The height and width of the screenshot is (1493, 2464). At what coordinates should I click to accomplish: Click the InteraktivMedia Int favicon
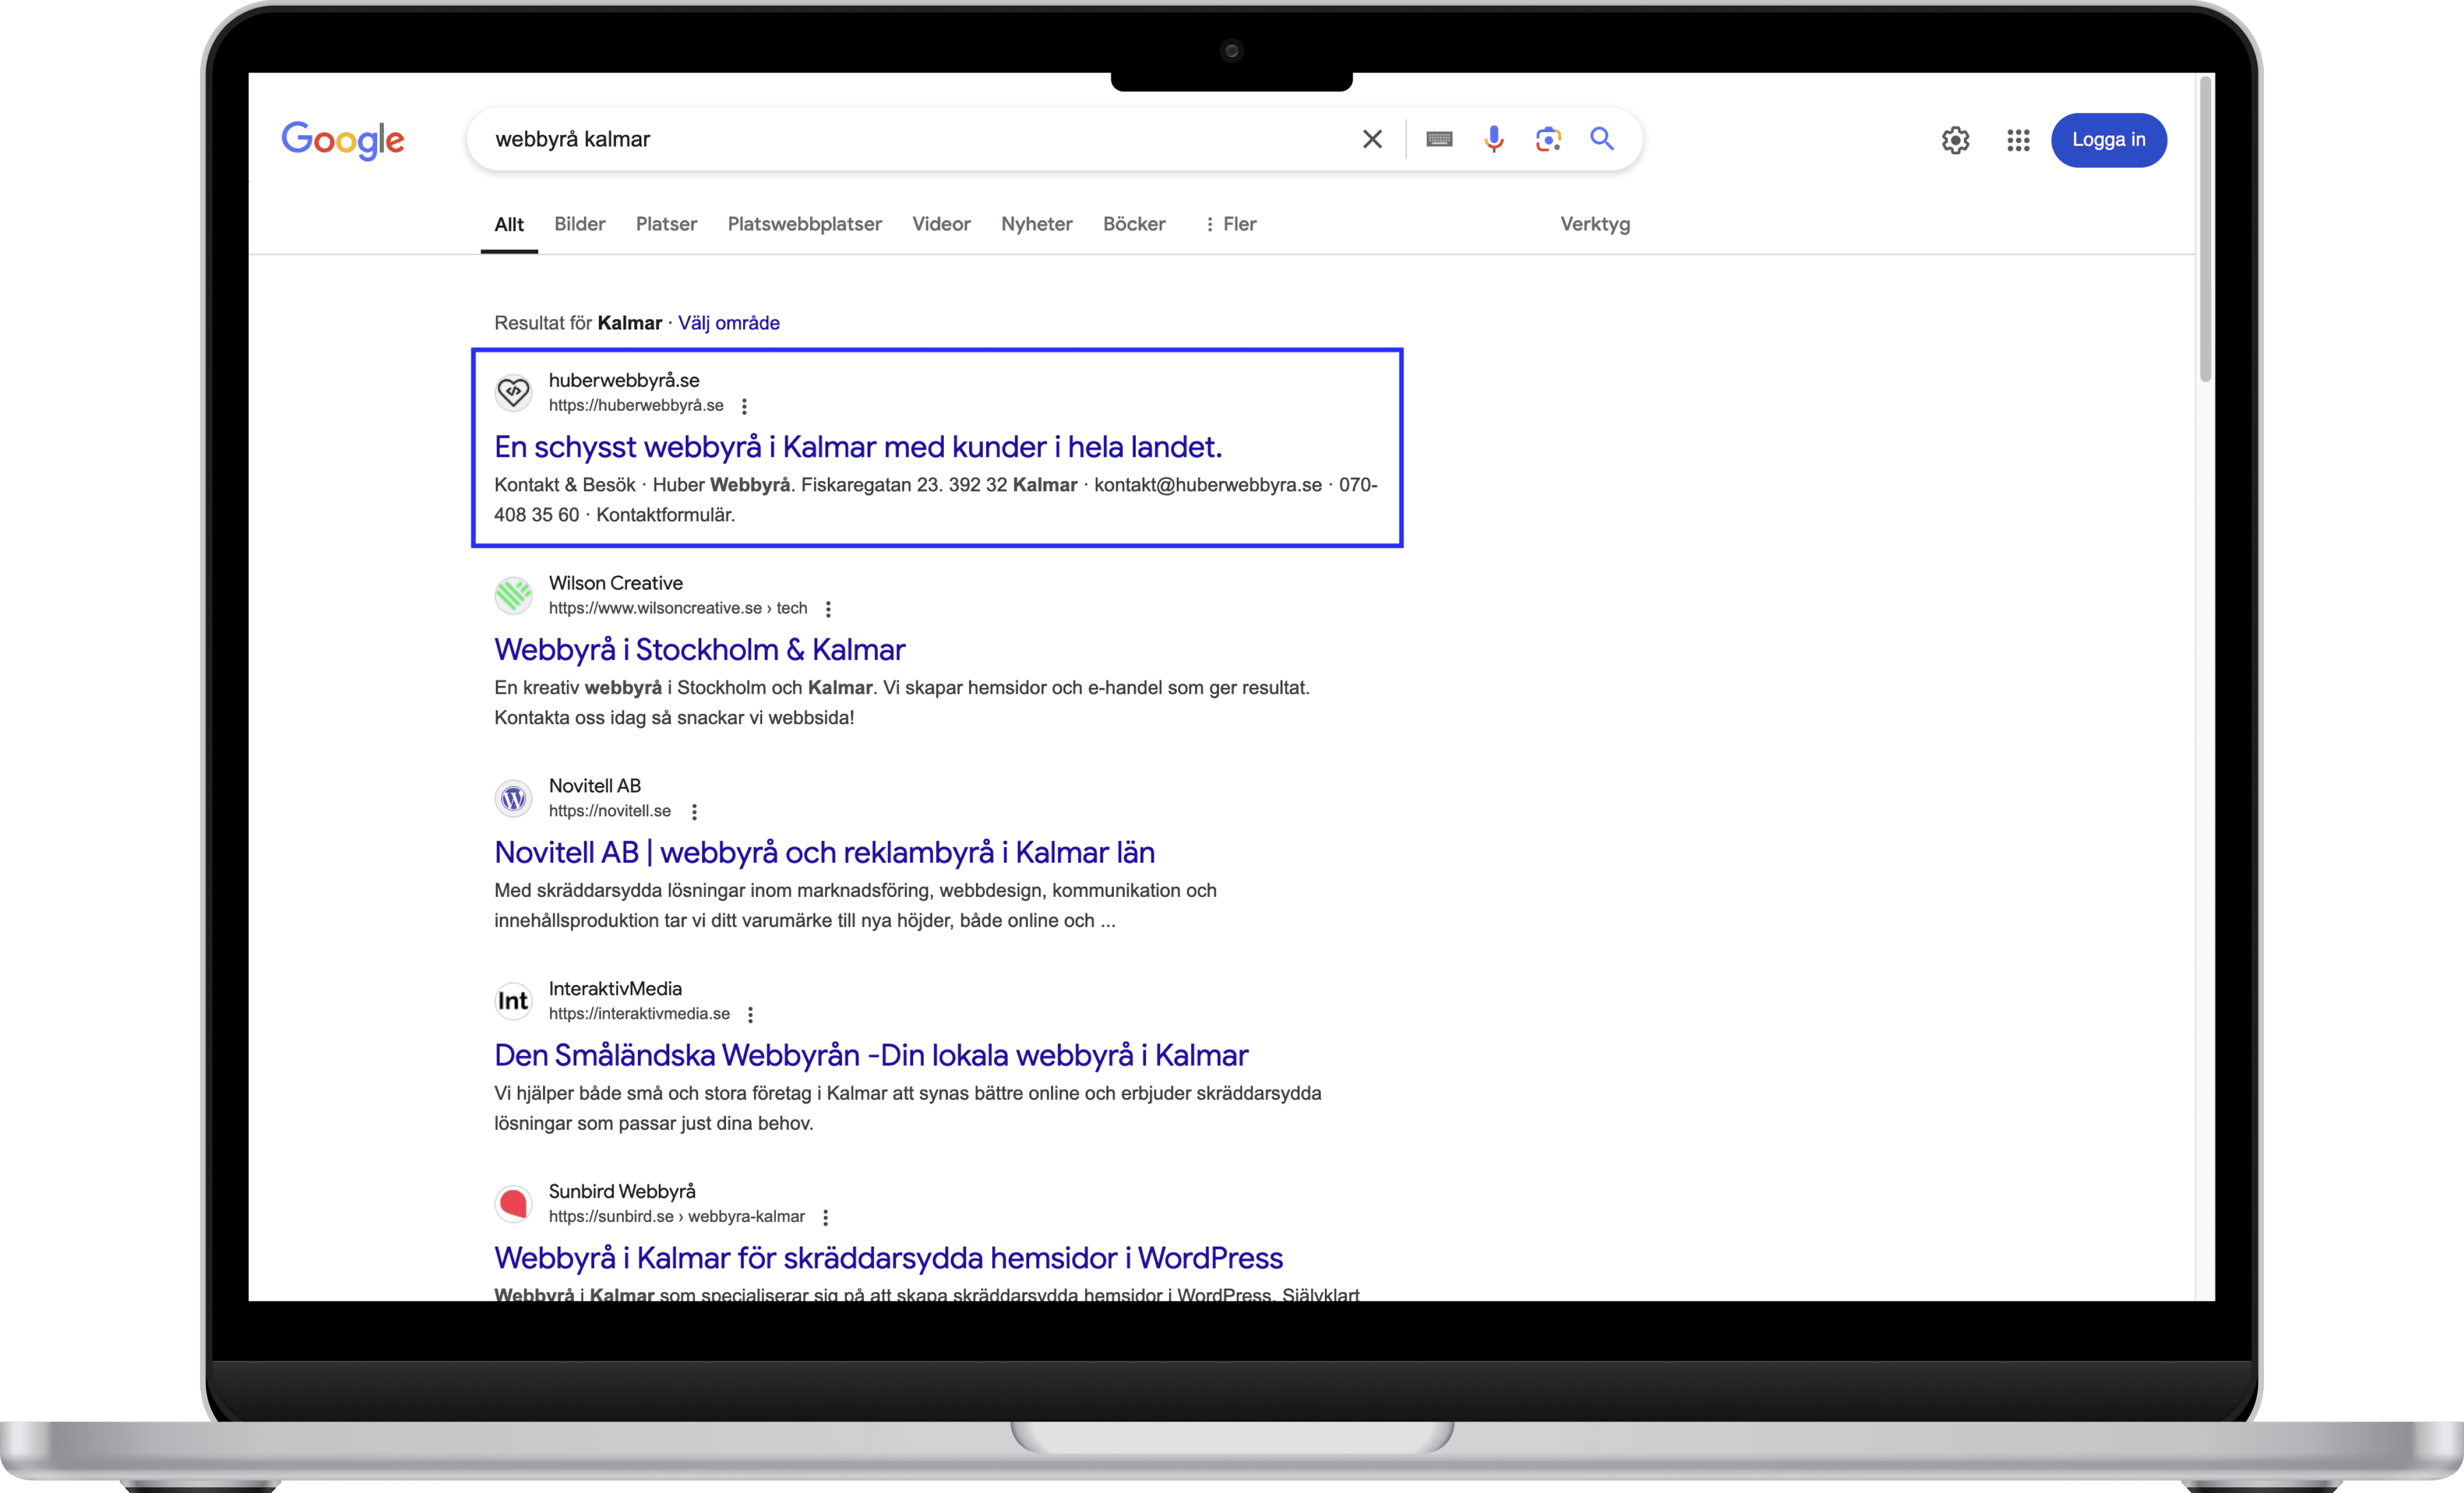pos(514,1001)
